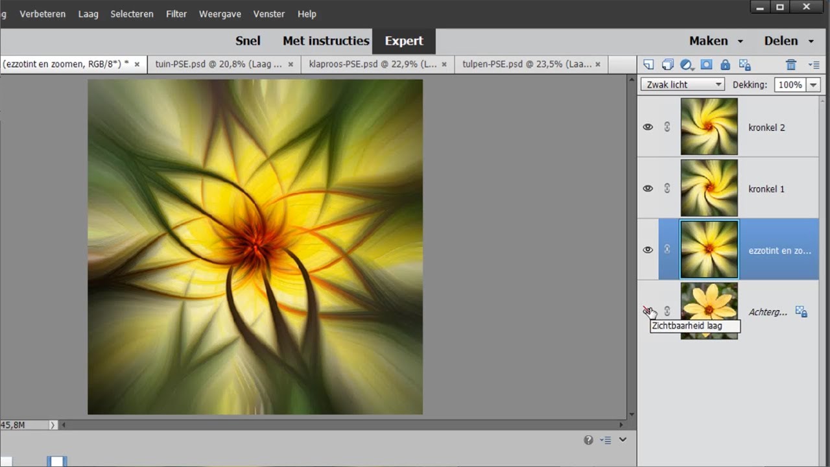Close the tulpen-PSE.psd tab

click(598, 64)
